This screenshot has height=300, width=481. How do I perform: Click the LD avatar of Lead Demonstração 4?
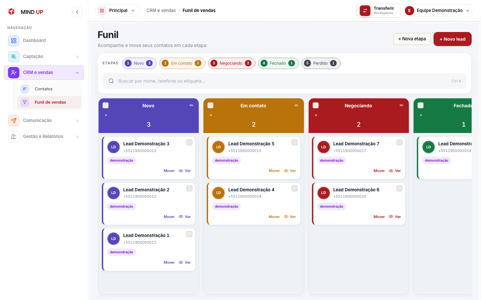click(x=218, y=193)
